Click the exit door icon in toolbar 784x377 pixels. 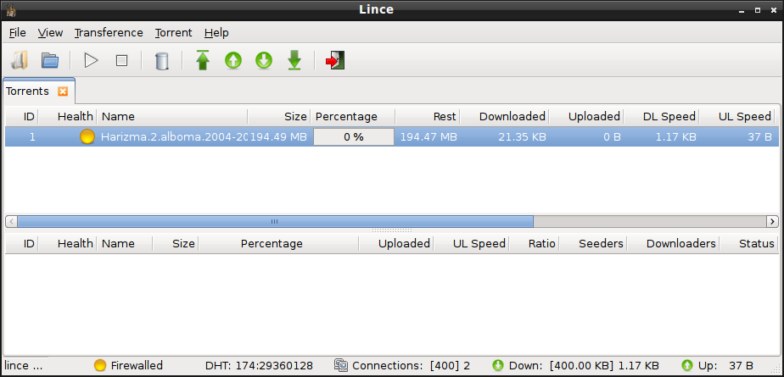[x=335, y=60]
